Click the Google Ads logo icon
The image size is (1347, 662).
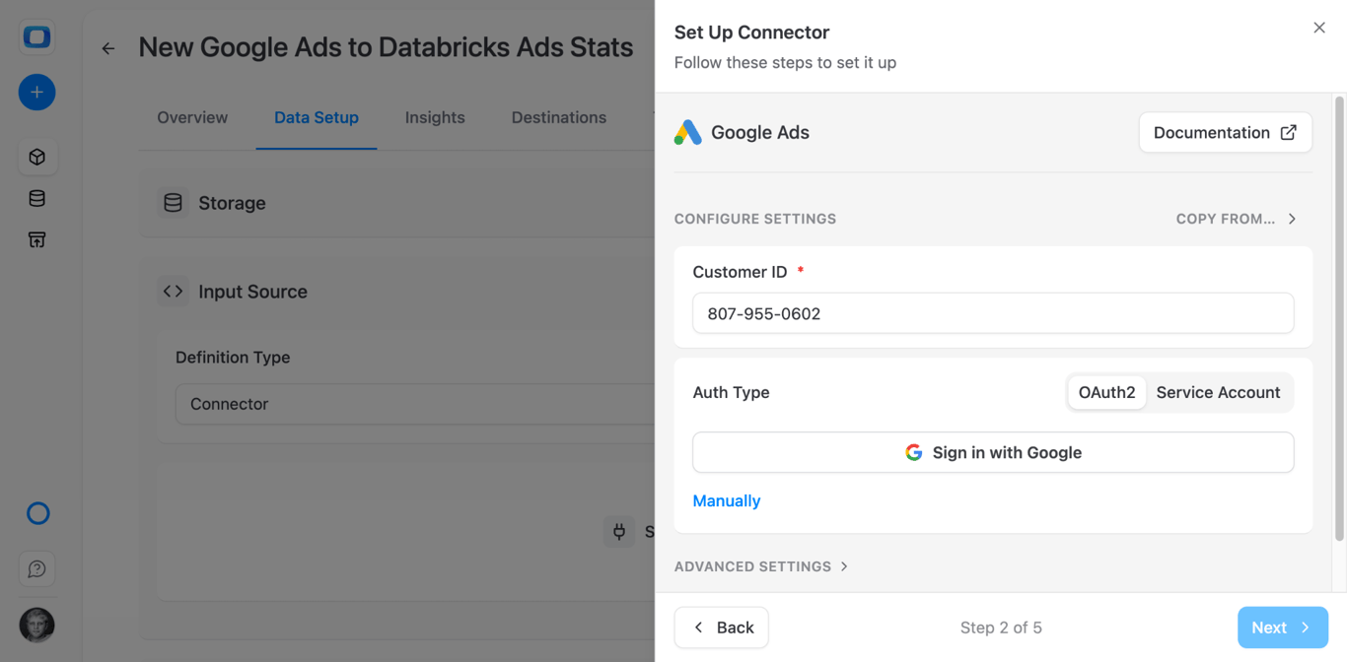[688, 133]
